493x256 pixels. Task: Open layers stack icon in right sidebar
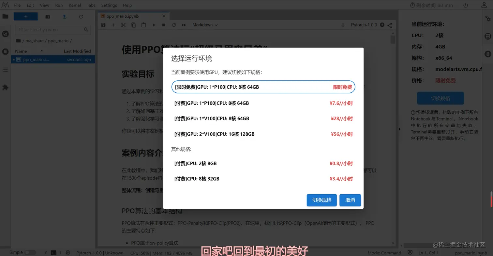[x=488, y=54]
